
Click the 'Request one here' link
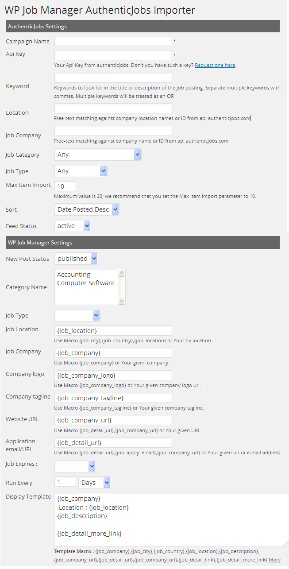click(x=215, y=65)
